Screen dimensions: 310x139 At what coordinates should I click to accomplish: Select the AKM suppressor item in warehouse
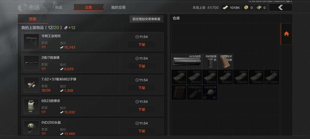pyautogui.click(x=187, y=61)
